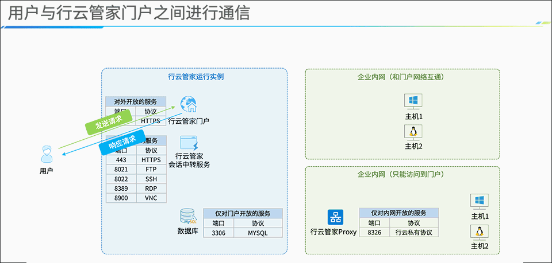Screen dimensions: 552x263
Task: Click Linux 主机2 icon in 只能访问到门户 box
Action: pyautogui.click(x=480, y=232)
